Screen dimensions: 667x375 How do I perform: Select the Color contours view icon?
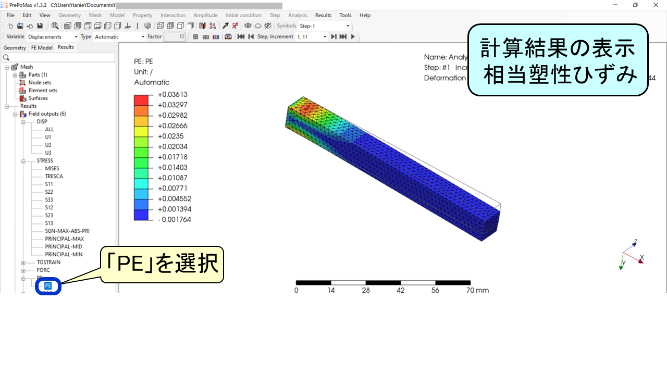coord(216,37)
